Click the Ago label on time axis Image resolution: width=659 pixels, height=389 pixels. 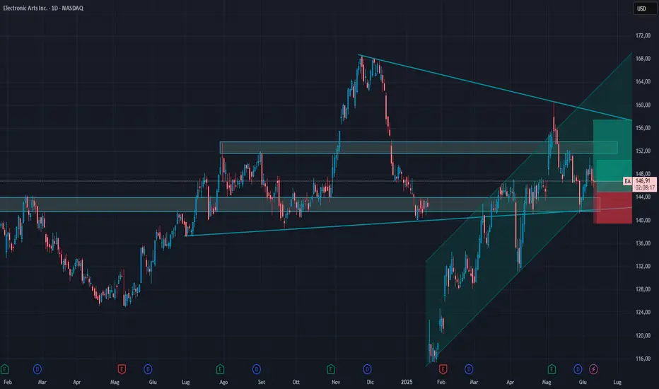[x=223, y=382]
